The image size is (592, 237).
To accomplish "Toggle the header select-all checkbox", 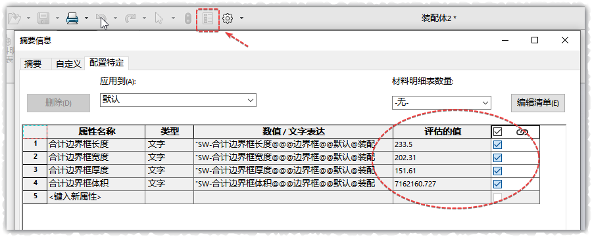I will [x=498, y=132].
